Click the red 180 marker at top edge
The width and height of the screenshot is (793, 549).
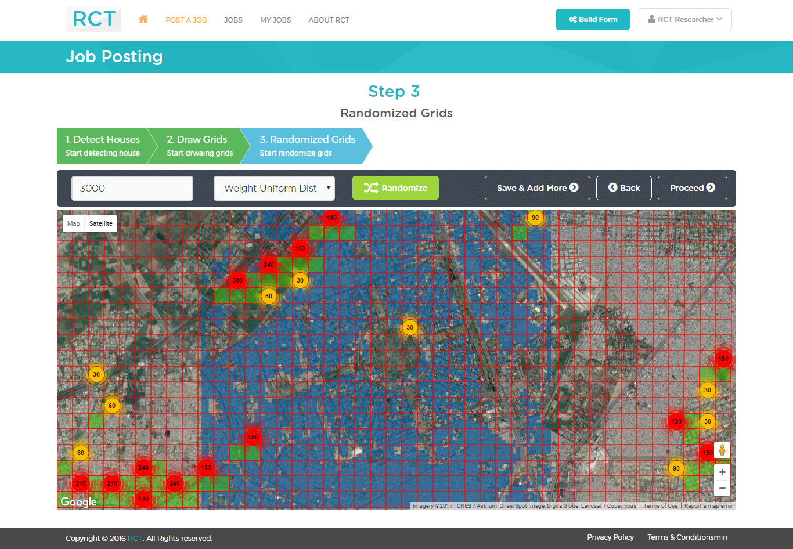click(331, 218)
